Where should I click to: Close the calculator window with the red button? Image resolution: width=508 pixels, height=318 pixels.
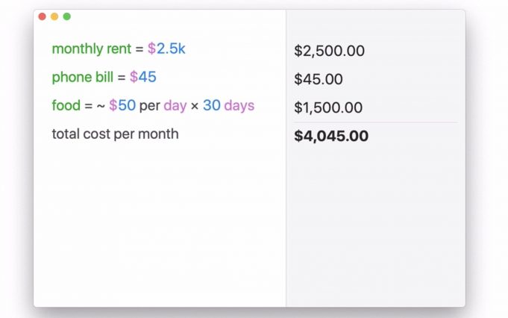(x=43, y=16)
